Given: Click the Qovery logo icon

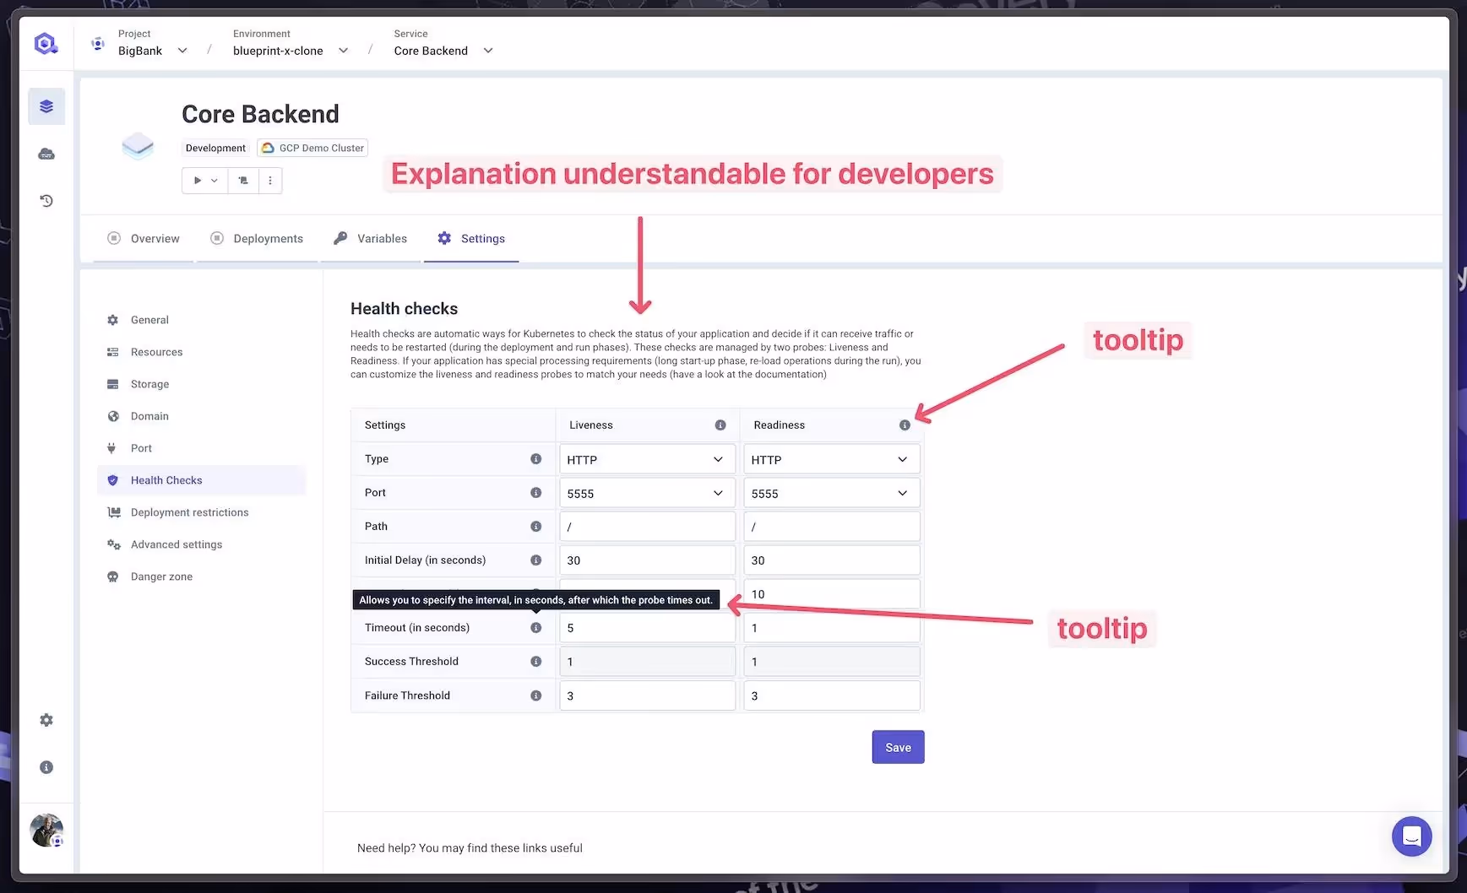Looking at the screenshot, I should [46, 44].
